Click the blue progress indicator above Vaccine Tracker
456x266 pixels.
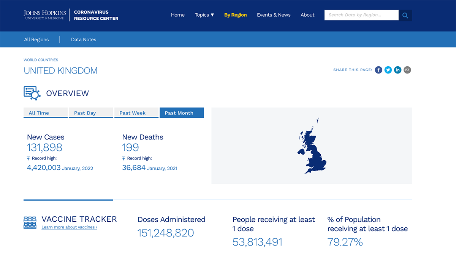coord(68,200)
